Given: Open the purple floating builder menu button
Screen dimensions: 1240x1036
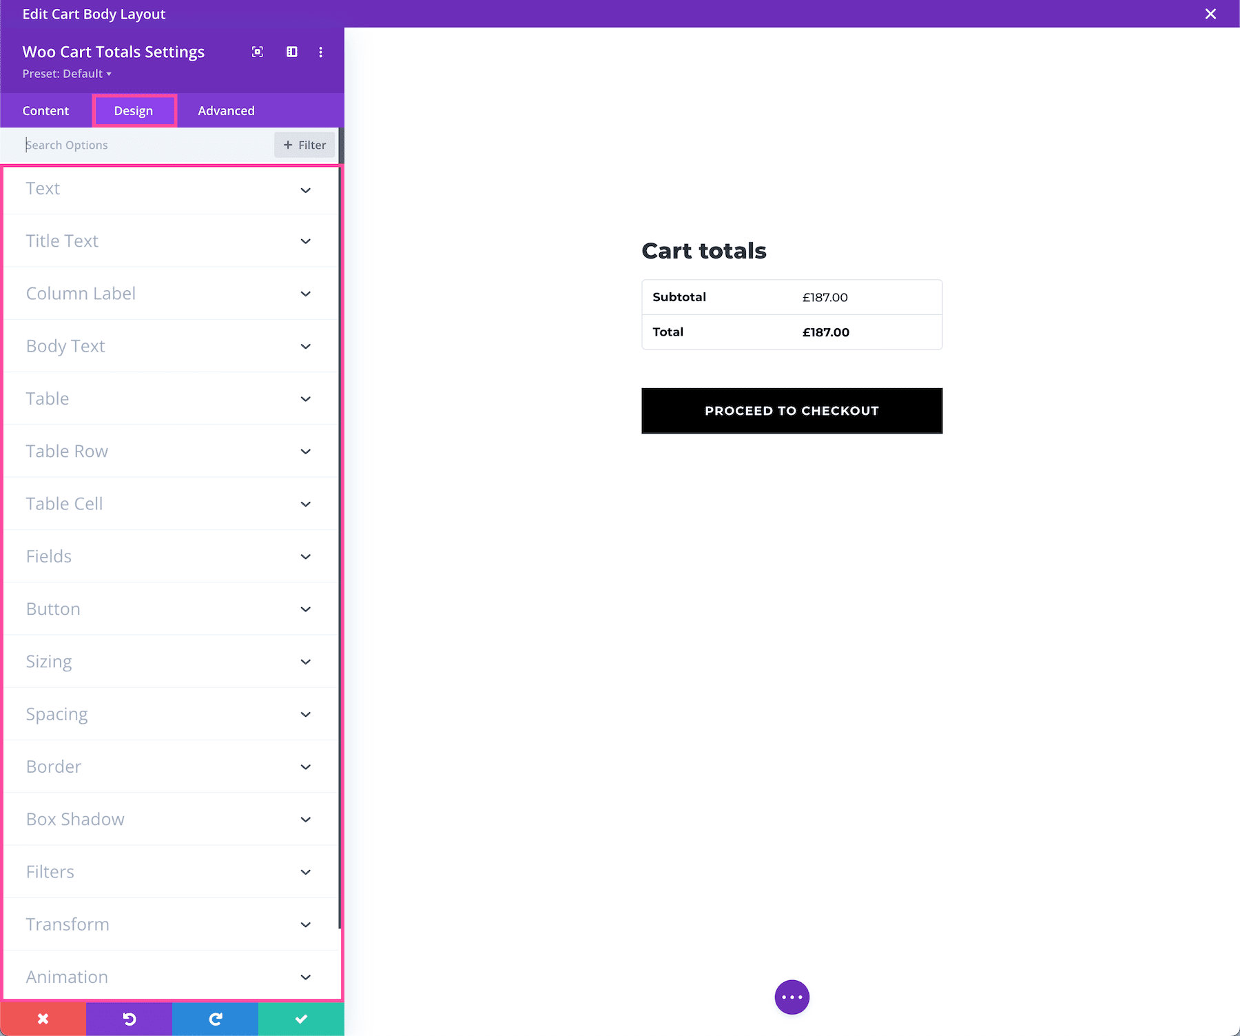Looking at the screenshot, I should click(x=792, y=997).
